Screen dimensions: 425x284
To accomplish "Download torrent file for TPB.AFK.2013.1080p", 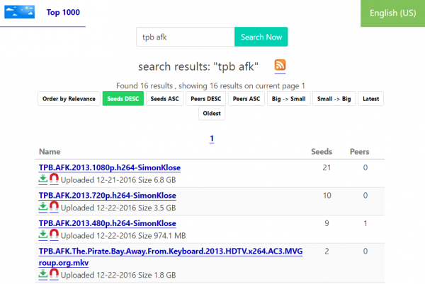I will pyautogui.click(x=42, y=179).
